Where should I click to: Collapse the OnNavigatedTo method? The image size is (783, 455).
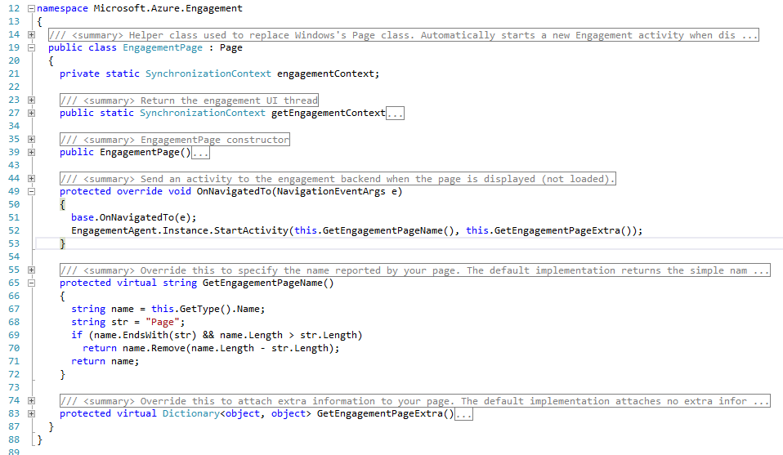tap(31, 191)
